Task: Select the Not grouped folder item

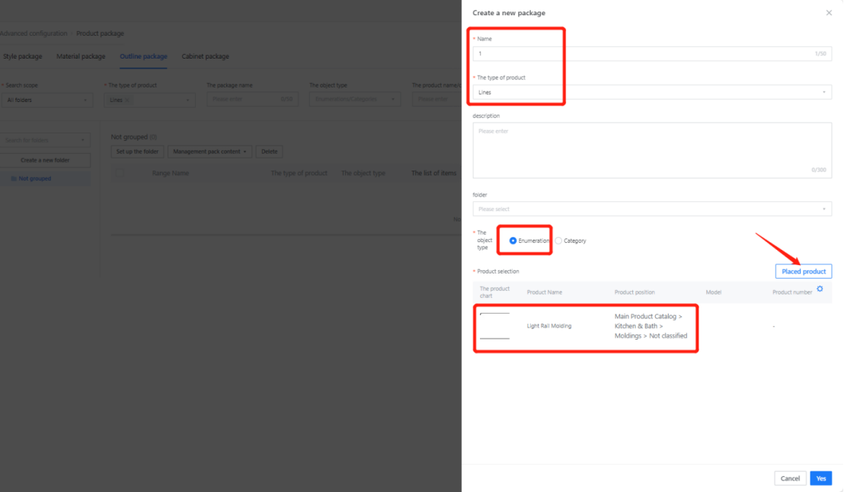Action: click(34, 178)
